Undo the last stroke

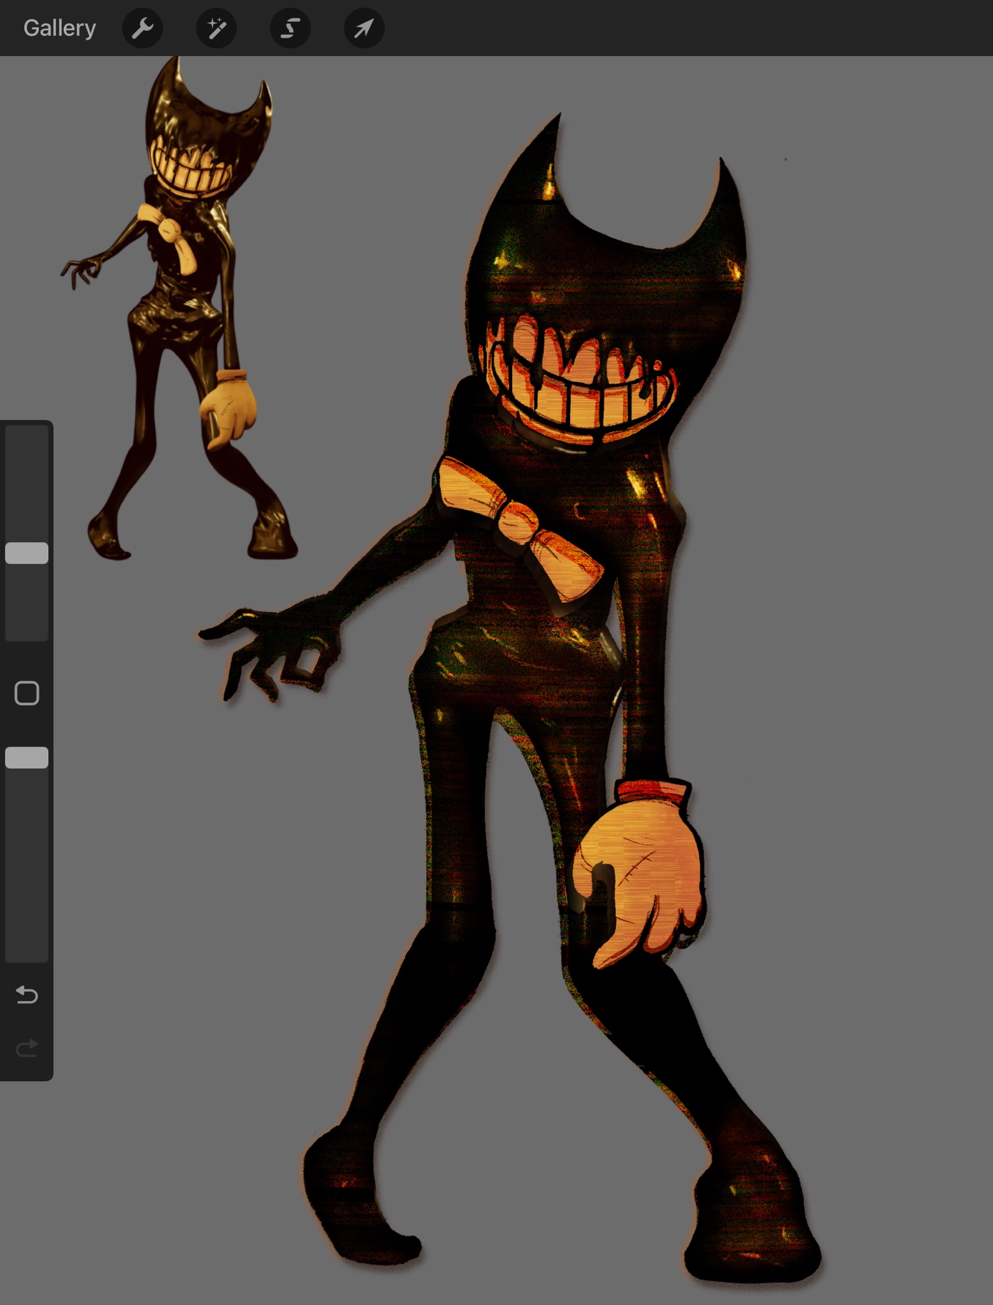(27, 994)
